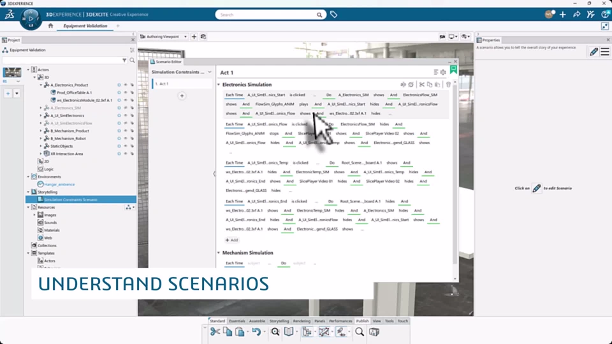Viewport: 612px width, 344px height.
Task: Click the filter funnel icon in the Project search
Action: pyautogui.click(x=124, y=61)
